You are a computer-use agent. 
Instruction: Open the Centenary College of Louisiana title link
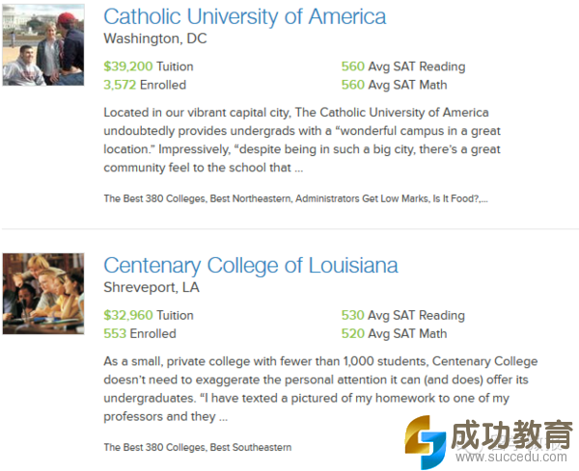[250, 265]
